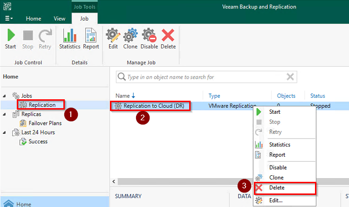This screenshot has width=349, height=207.
Task: Switch to the View ribbon tab
Action: coord(60,19)
